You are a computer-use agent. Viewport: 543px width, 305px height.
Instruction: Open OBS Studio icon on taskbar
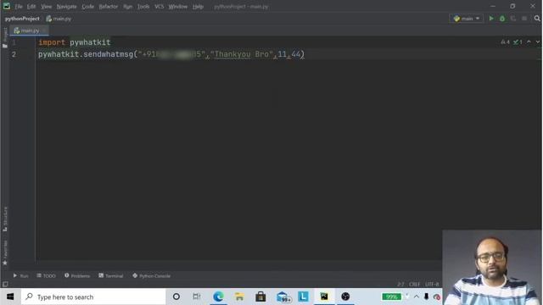click(345, 297)
